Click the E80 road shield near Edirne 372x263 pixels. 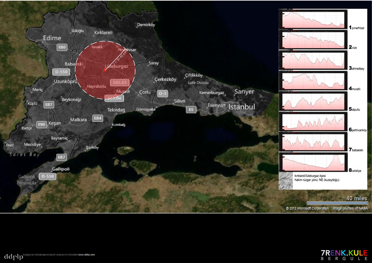62,47
